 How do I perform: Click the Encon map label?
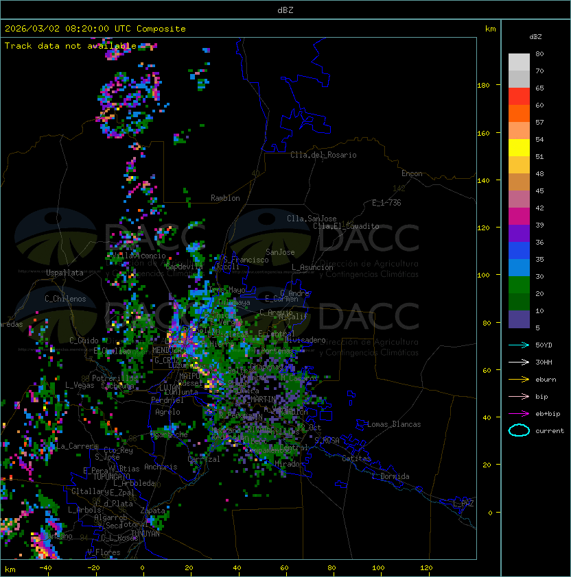pyautogui.click(x=412, y=173)
